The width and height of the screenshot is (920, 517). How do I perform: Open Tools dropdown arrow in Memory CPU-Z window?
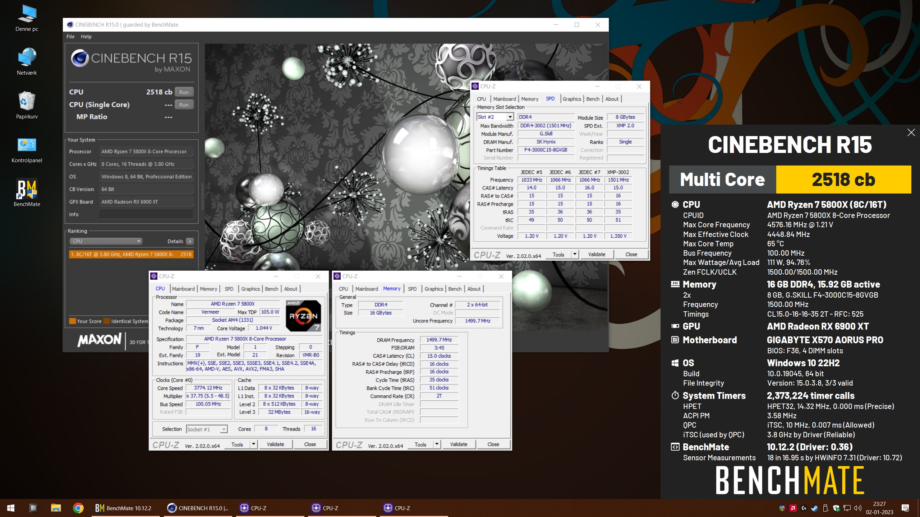pos(437,444)
